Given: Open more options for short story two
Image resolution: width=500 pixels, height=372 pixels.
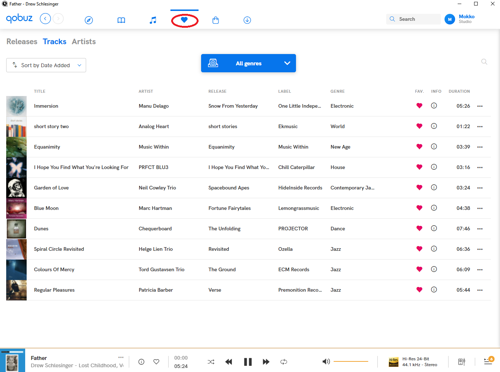Looking at the screenshot, I should click(x=480, y=127).
